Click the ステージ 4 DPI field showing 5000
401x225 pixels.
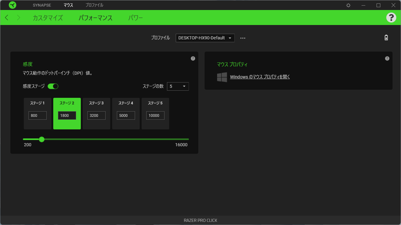(x=126, y=116)
